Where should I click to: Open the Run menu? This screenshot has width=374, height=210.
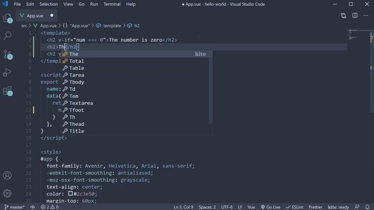94,4
